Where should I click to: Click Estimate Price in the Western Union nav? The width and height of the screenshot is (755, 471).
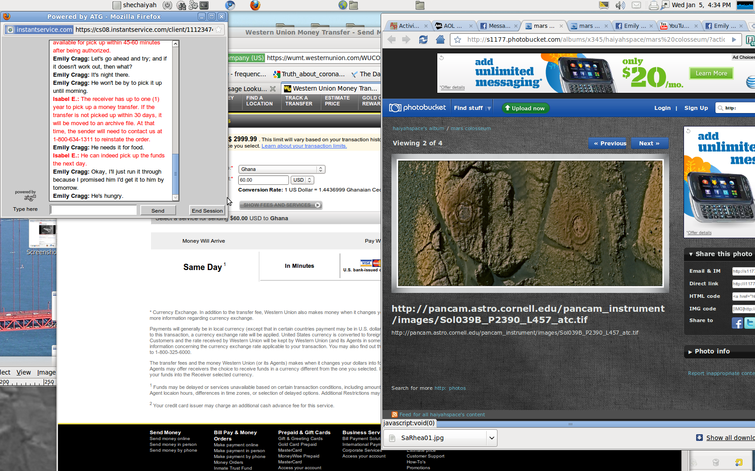click(x=337, y=101)
